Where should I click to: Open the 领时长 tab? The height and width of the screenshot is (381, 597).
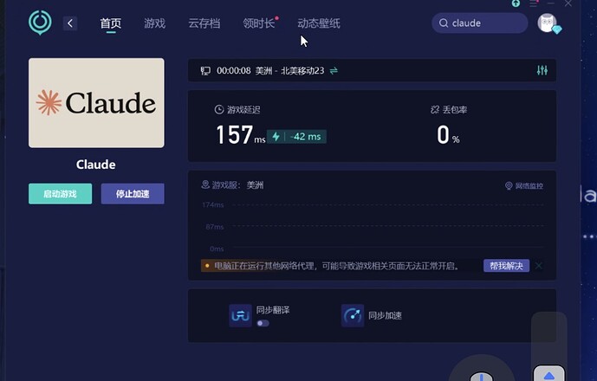coord(259,23)
